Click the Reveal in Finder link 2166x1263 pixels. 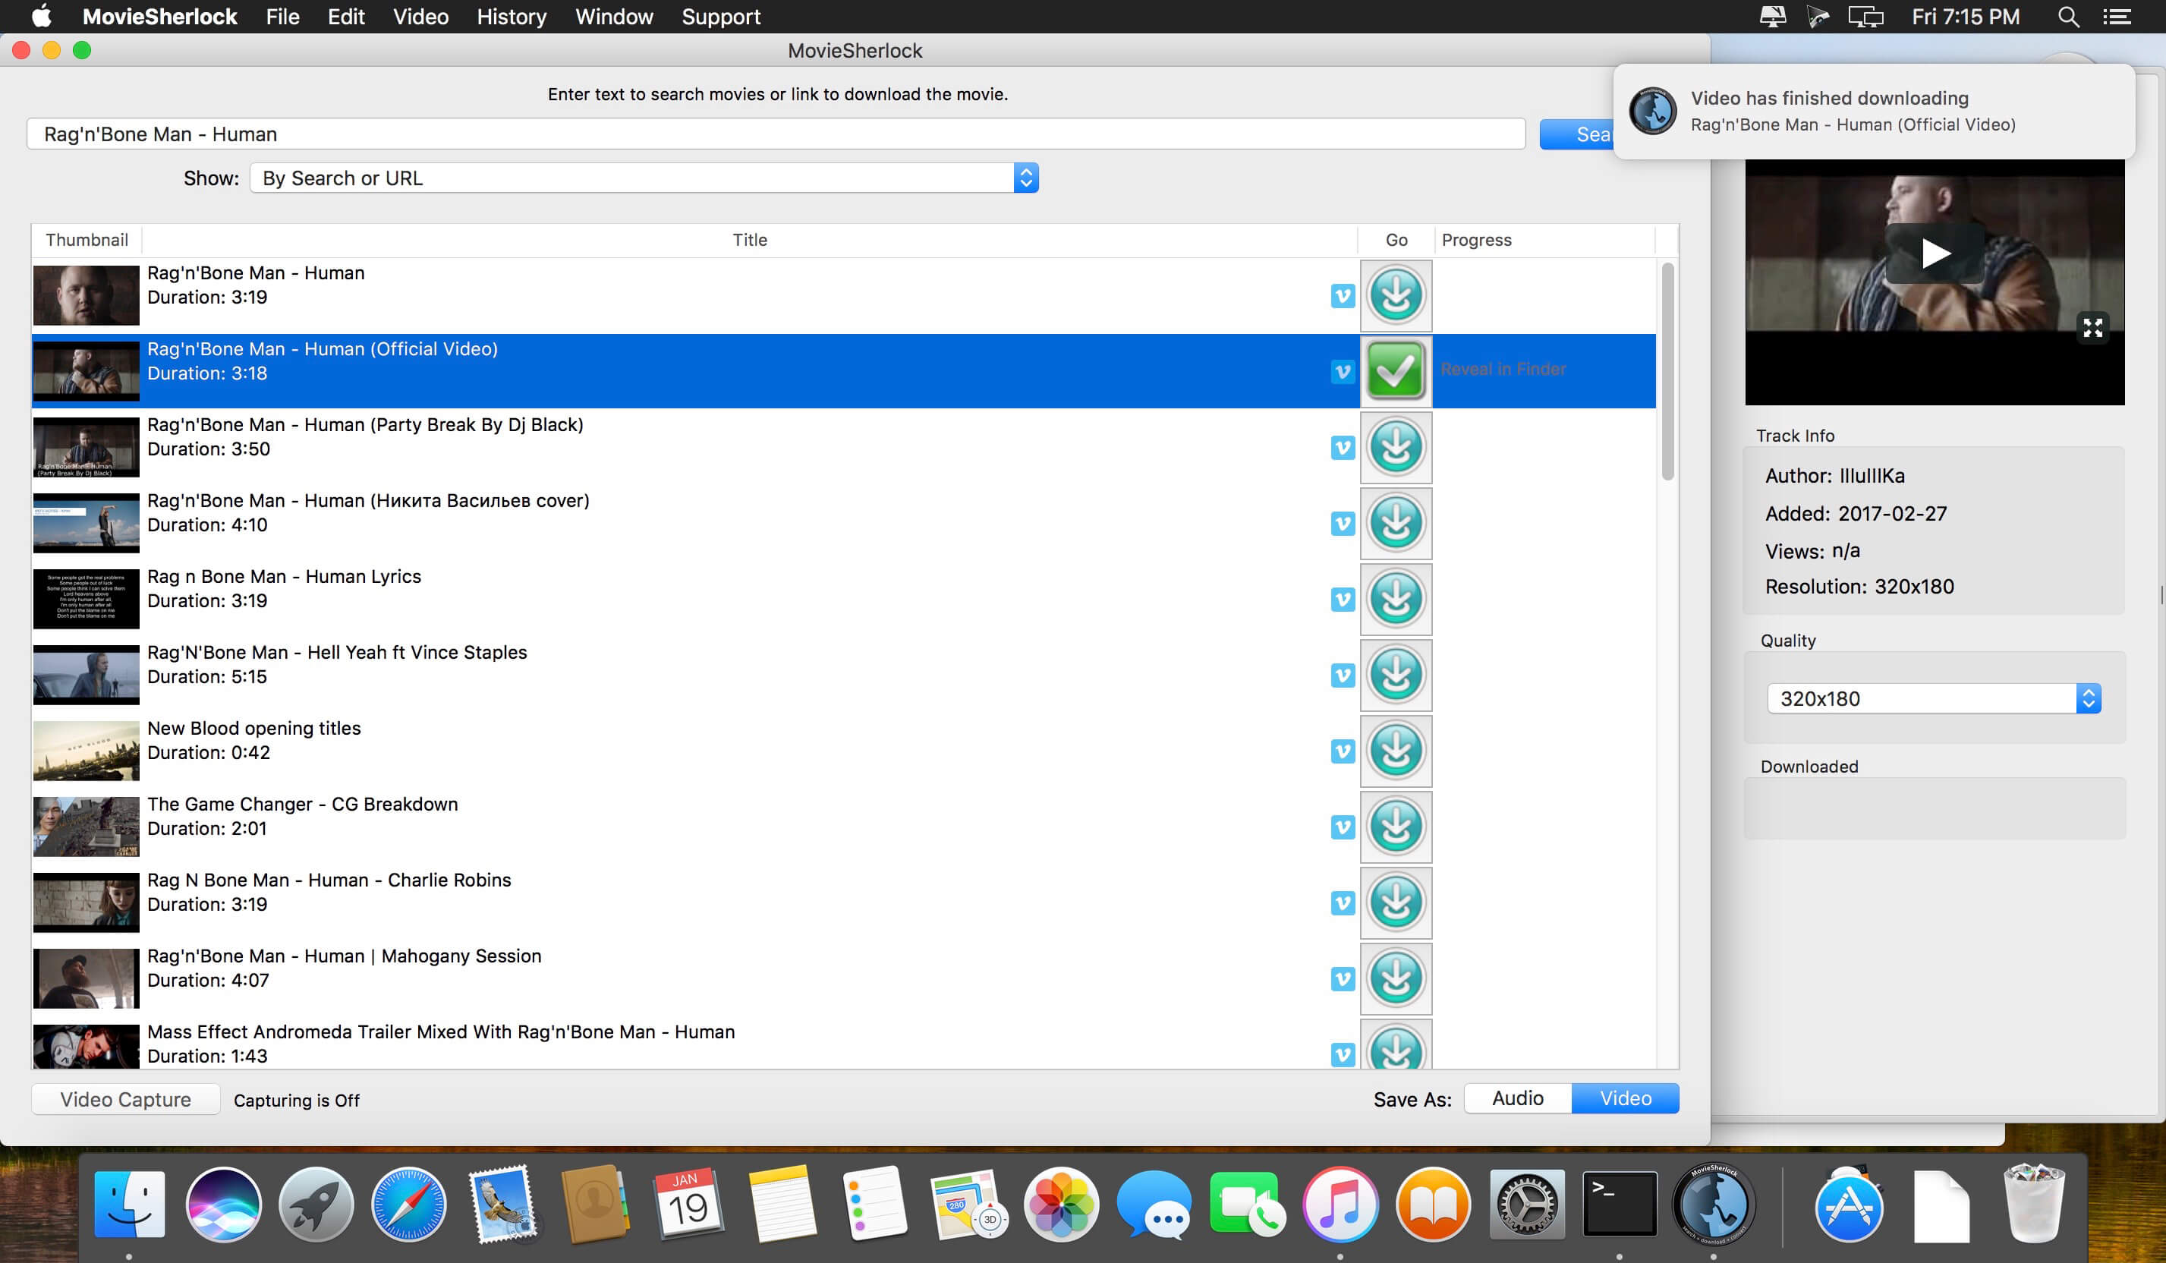coord(1503,370)
